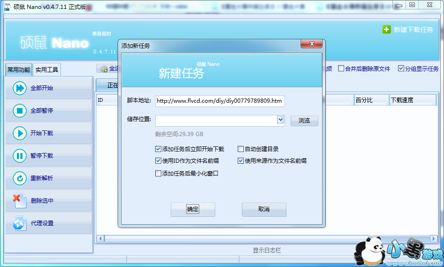The height and width of the screenshot is (267, 444).
Task: Click 浏览 browse button
Action: pos(304,121)
